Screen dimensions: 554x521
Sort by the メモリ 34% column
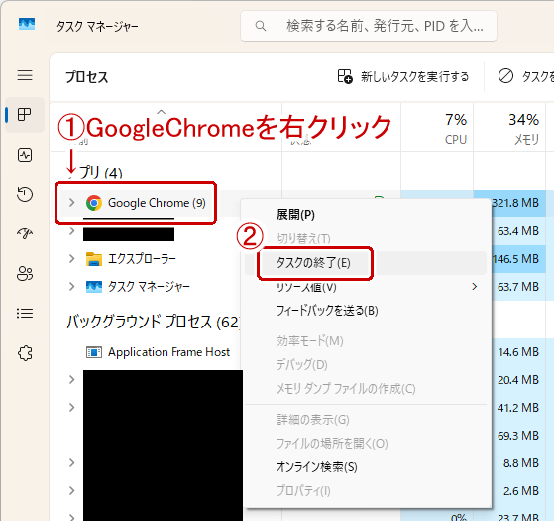pos(509,128)
